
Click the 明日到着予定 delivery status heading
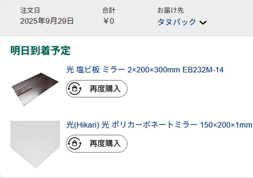(40, 51)
